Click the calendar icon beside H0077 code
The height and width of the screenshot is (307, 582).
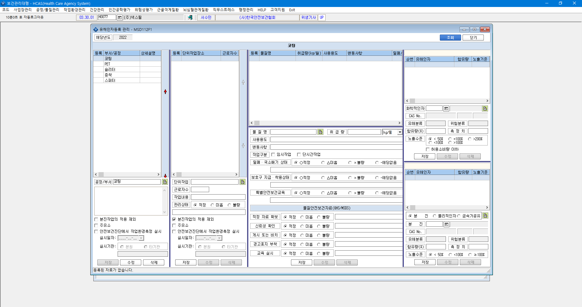pos(120,18)
